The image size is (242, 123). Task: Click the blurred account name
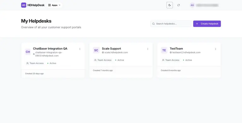(207, 5)
